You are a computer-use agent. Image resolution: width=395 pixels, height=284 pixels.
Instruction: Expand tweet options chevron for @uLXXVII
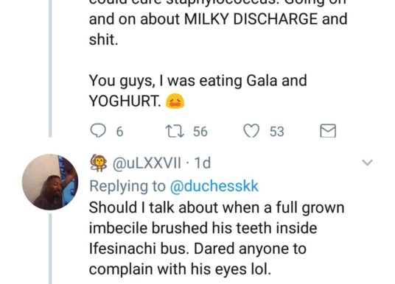pos(367,163)
